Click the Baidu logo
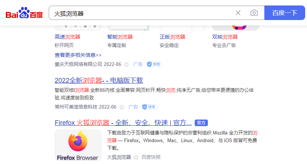The height and width of the screenshot is (164, 307). [24, 13]
